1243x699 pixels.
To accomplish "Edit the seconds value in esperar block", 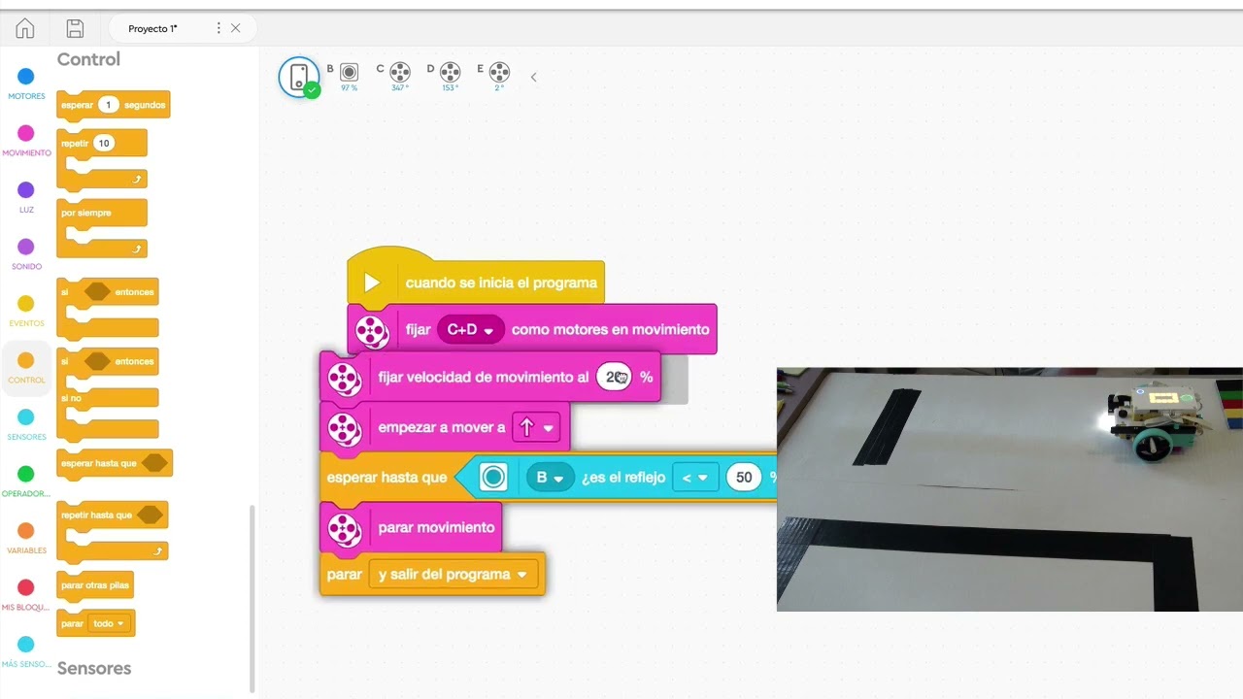I will [109, 105].
